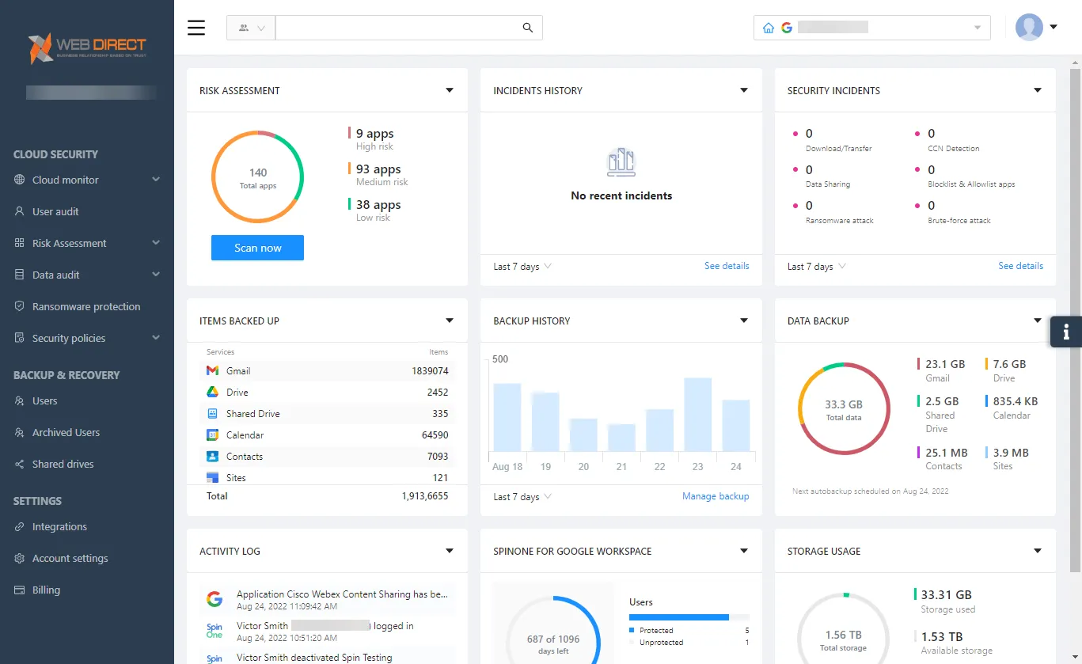Screen dimensions: 1082x664
Task: Click the Web Direct logo
Action: (x=88, y=47)
